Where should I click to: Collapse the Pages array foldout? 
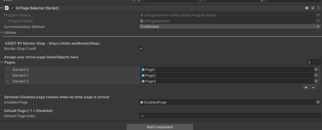pos(2,62)
